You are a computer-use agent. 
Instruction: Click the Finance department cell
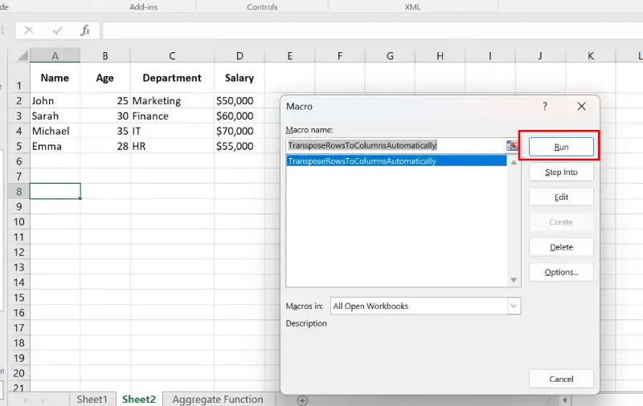tap(172, 116)
